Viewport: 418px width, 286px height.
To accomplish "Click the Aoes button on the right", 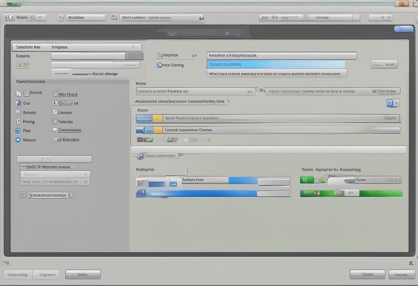I will [384, 64].
